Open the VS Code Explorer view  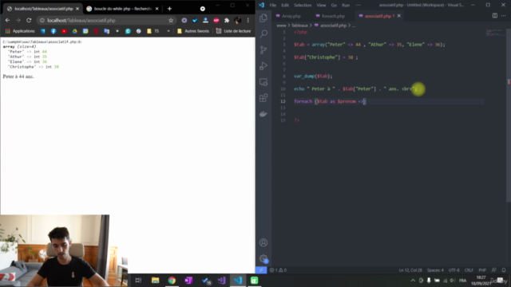pos(263,18)
